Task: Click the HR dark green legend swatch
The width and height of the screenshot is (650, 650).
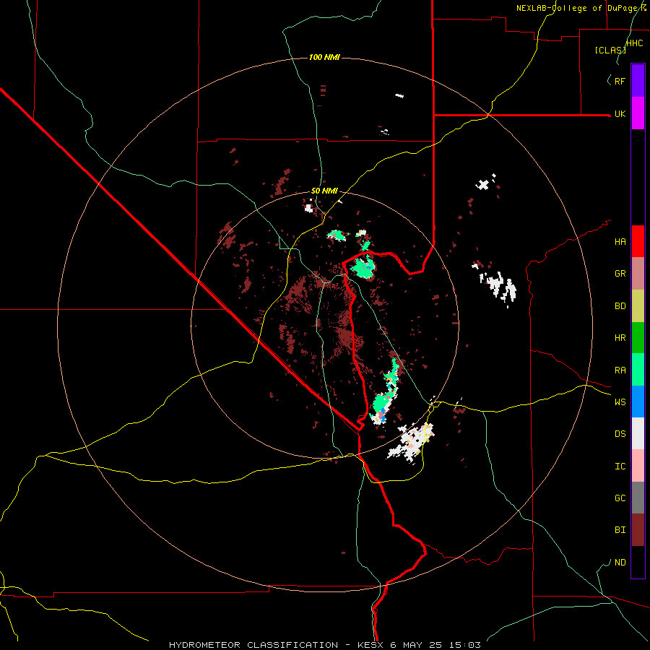Action: [638, 338]
